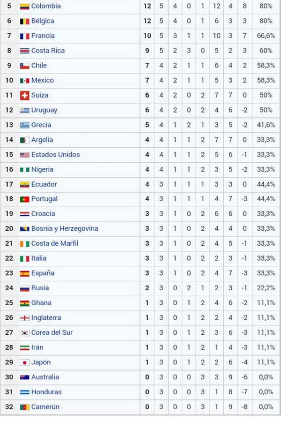Open the Bosnia y Herzegovina link
Viewport: 281px width, 422px height.
(x=65, y=228)
